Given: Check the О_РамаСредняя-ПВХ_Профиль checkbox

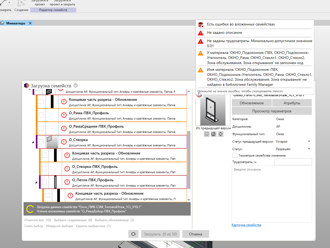Looking at the screenshot, I should point(41,128).
